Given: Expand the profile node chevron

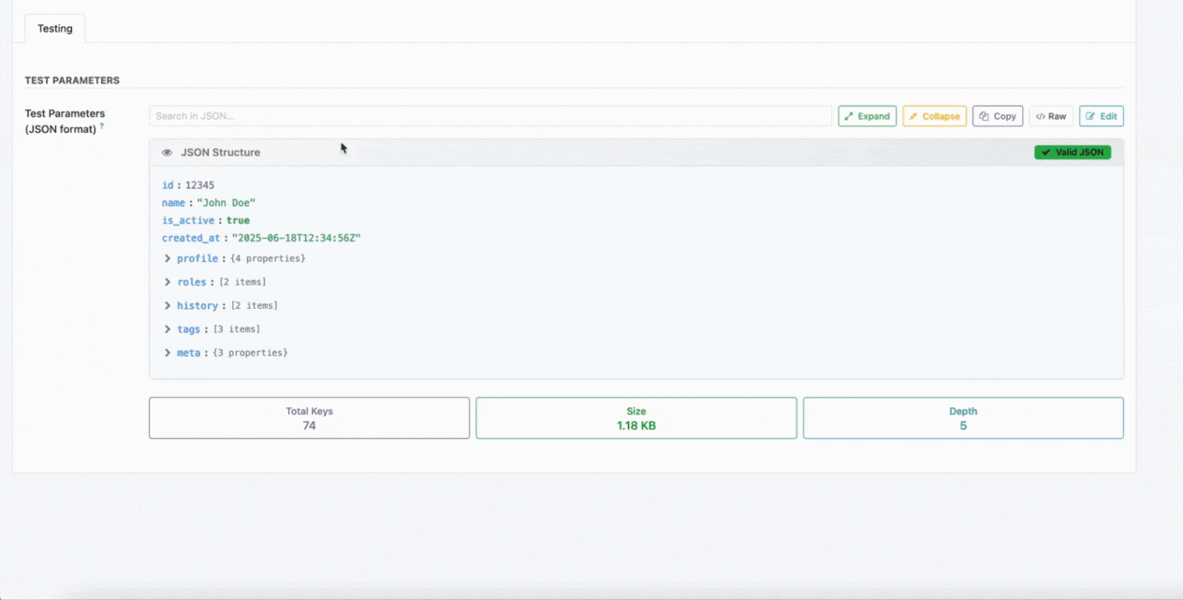Looking at the screenshot, I should [x=168, y=258].
